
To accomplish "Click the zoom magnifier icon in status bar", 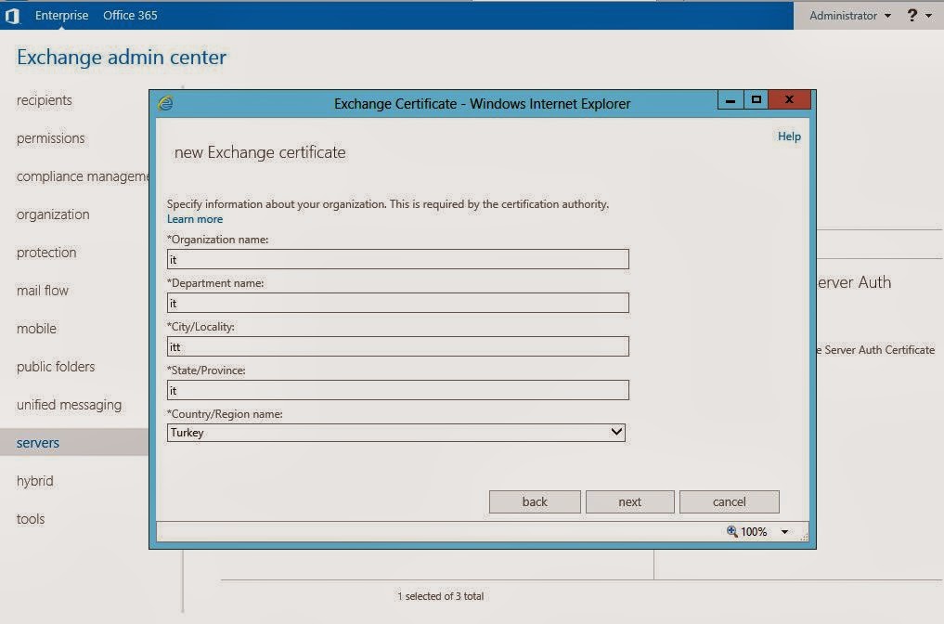I will [731, 531].
